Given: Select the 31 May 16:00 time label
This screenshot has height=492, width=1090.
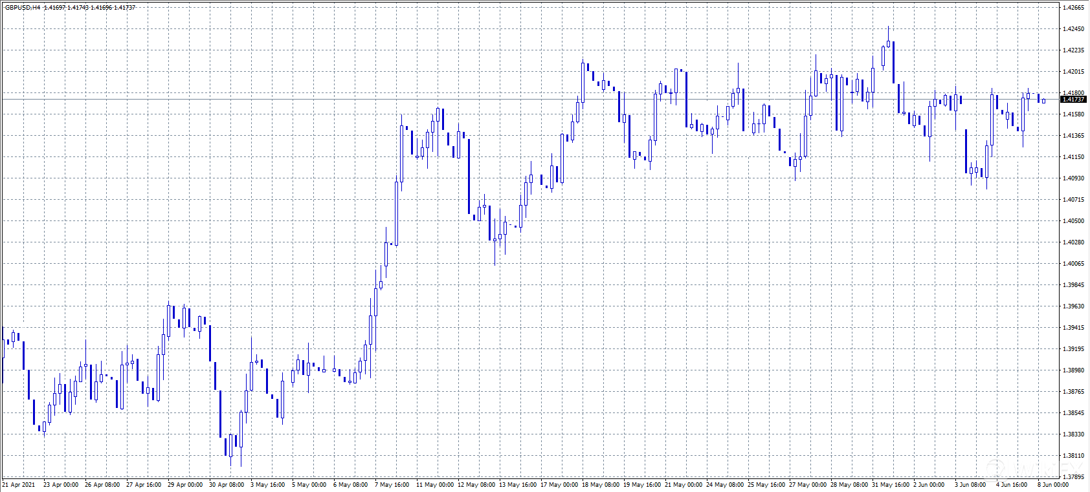Looking at the screenshot, I should (889, 485).
